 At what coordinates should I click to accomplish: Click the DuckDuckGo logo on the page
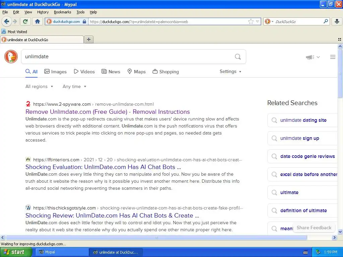point(11,57)
